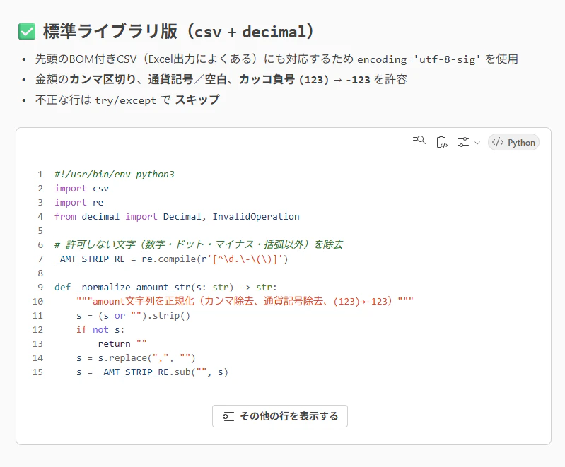Click code line 's = (s or "").strip()'
The width and height of the screenshot is (565, 467).
(x=133, y=315)
